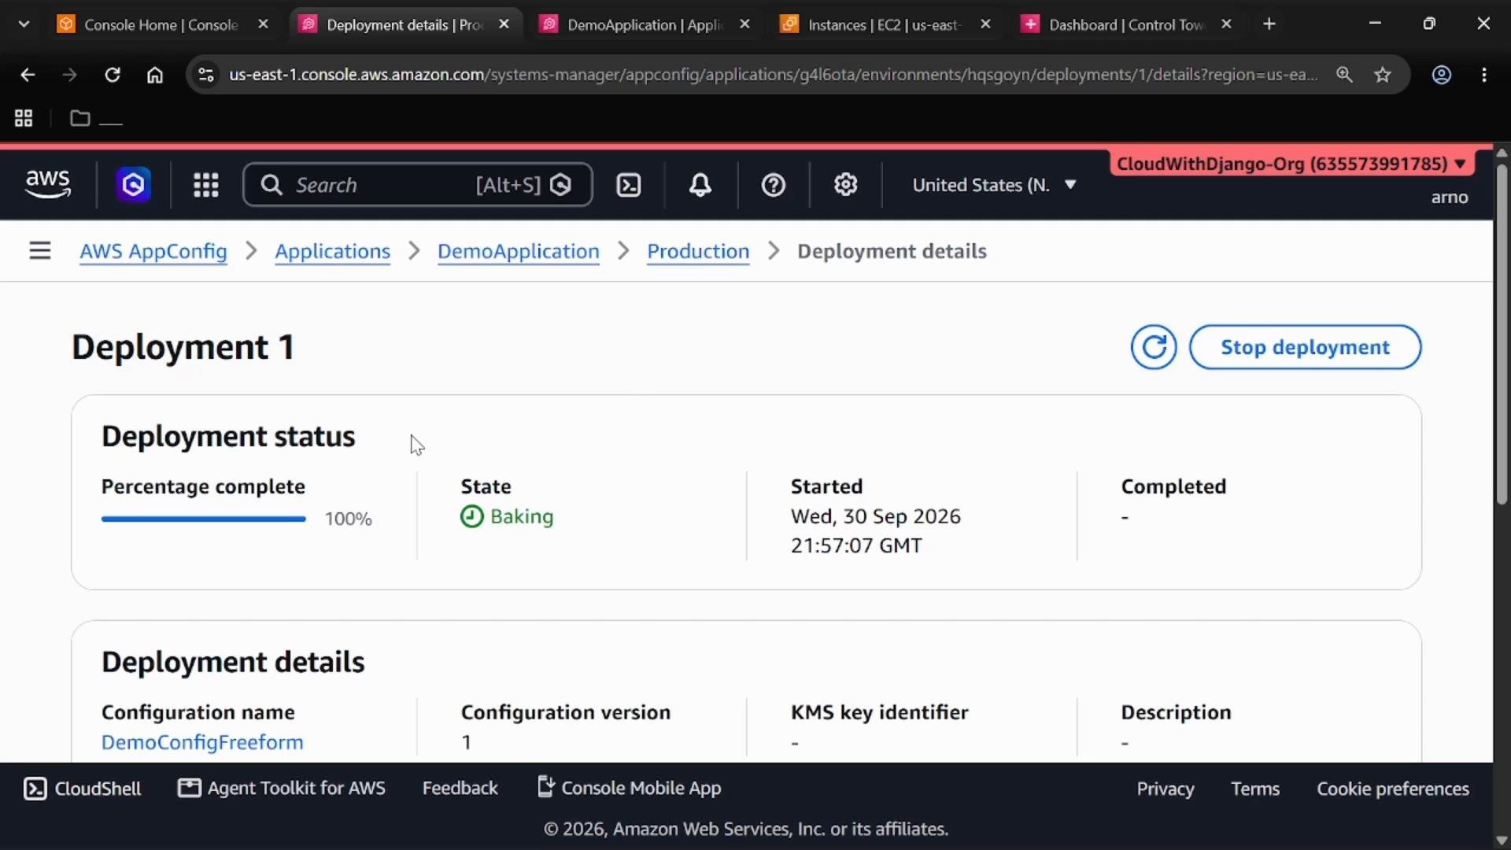1511x850 pixels.
Task: Open the Chrome three-dot menu
Action: (x=1484, y=75)
